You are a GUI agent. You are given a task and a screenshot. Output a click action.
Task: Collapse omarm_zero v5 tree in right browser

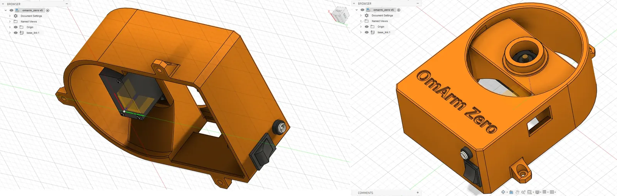coord(356,10)
